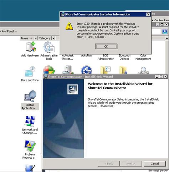Click the folder with checklist icon below BDE Administrator
This screenshot has width=169, height=172.
click(x=106, y=70)
